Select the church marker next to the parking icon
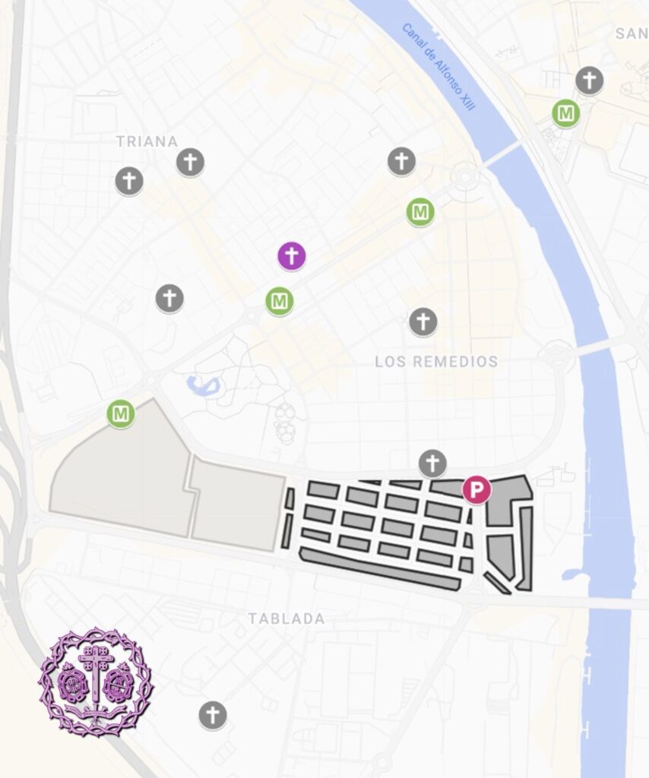Screen dimensions: 649x778 click(x=432, y=463)
